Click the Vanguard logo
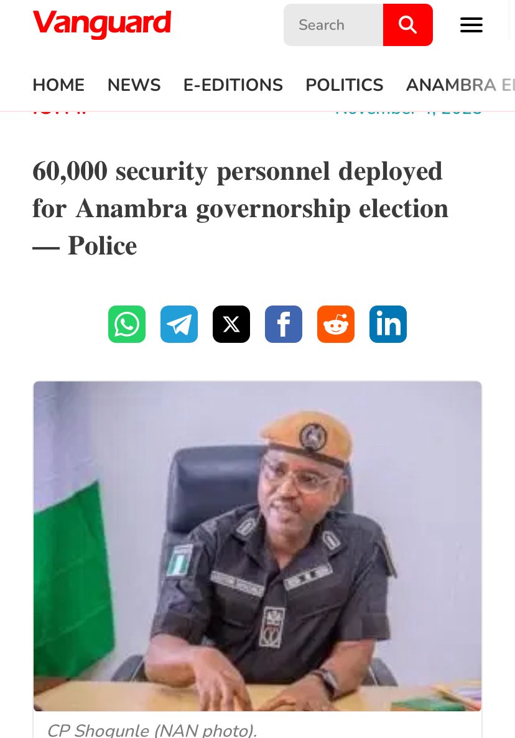 pos(102,24)
